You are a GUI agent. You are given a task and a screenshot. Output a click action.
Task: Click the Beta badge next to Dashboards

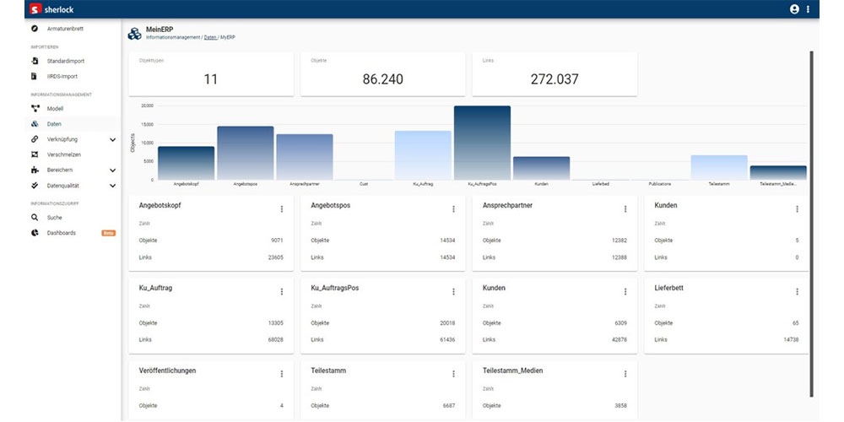108,233
